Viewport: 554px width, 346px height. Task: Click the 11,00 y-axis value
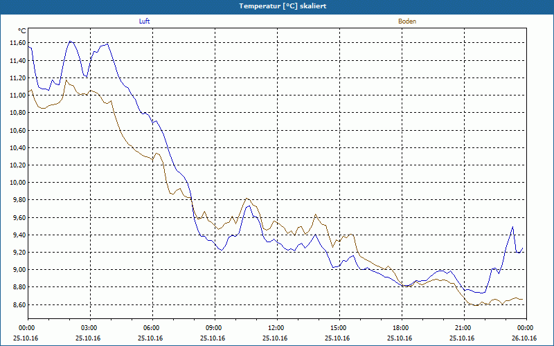19,95
